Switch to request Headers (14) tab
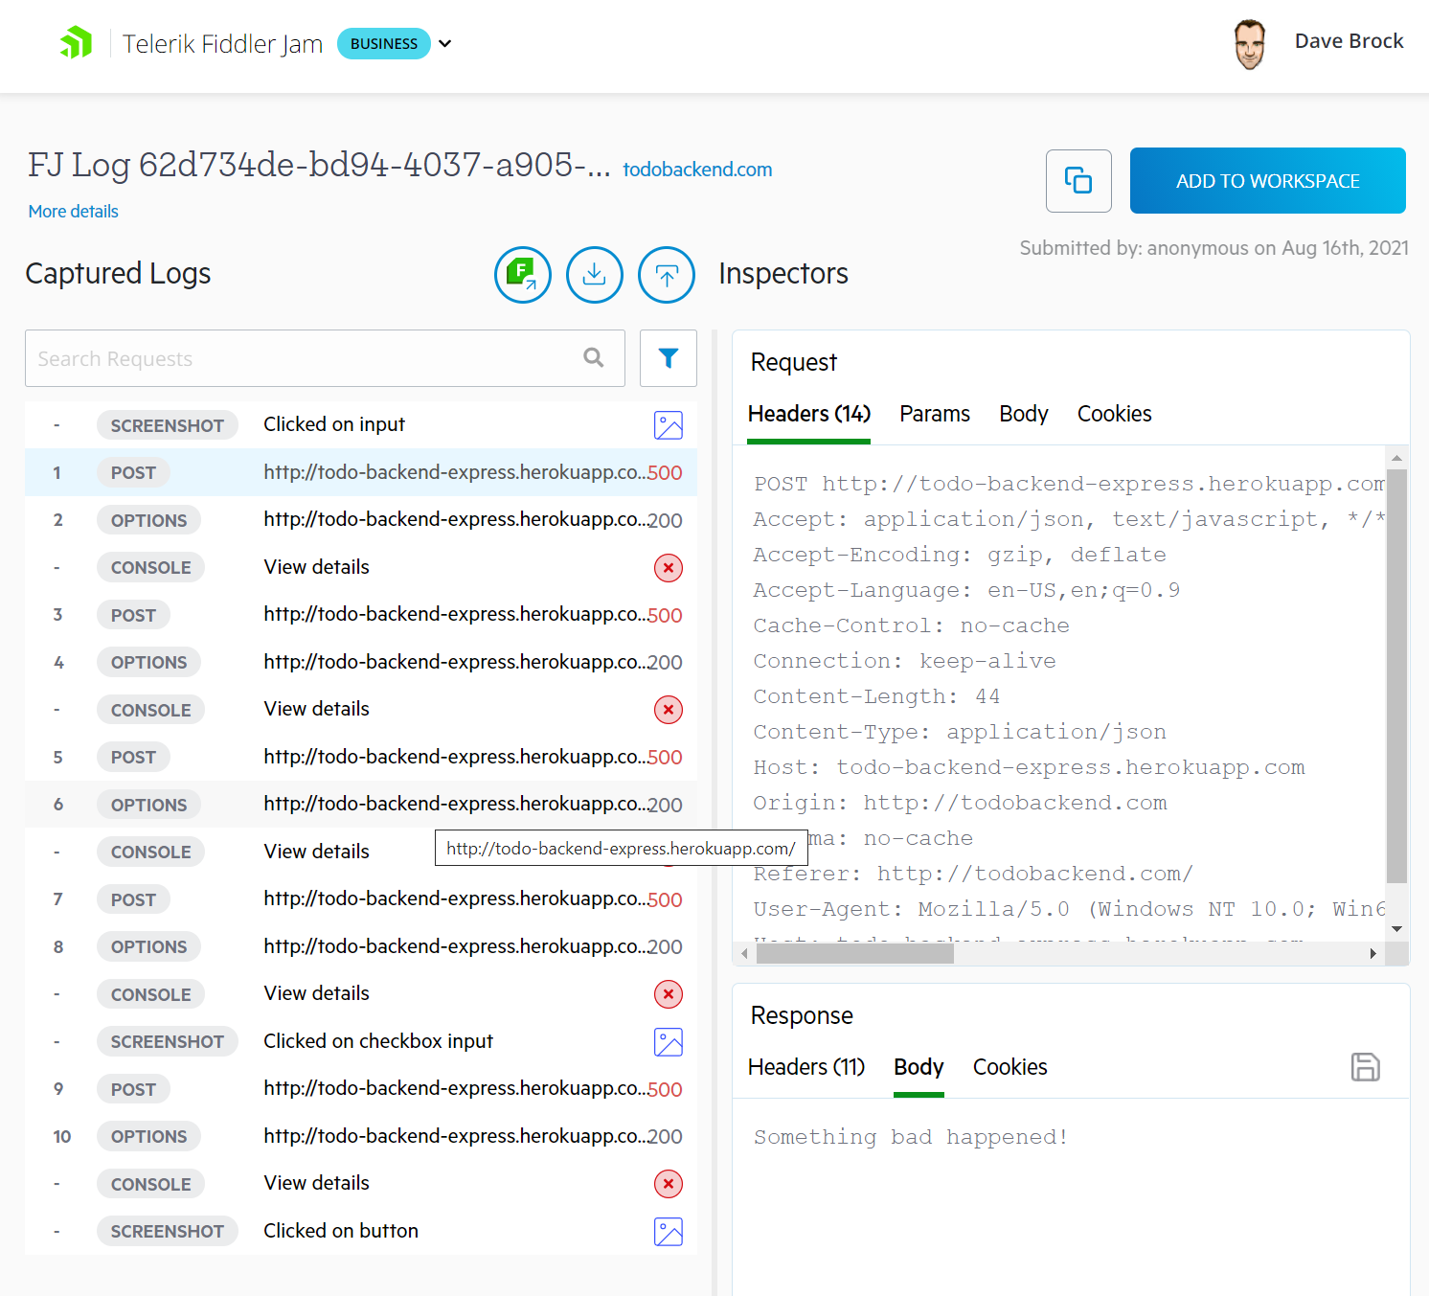The height and width of the screenshot is (1296, 1429). [808, 414]
